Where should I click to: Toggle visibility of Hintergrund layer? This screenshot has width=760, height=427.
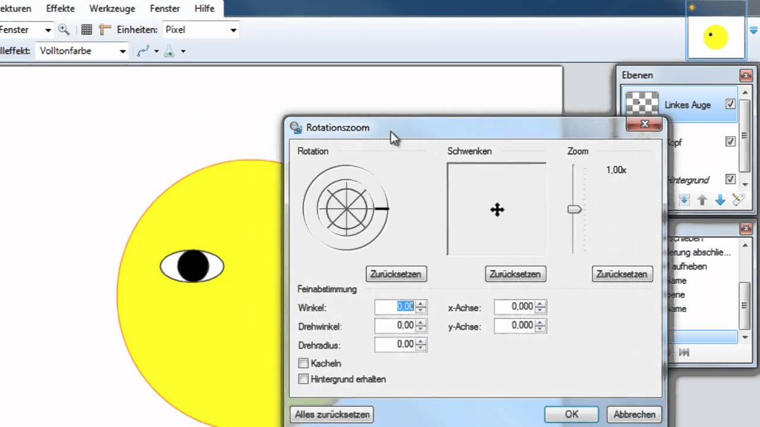coord(730,179)
